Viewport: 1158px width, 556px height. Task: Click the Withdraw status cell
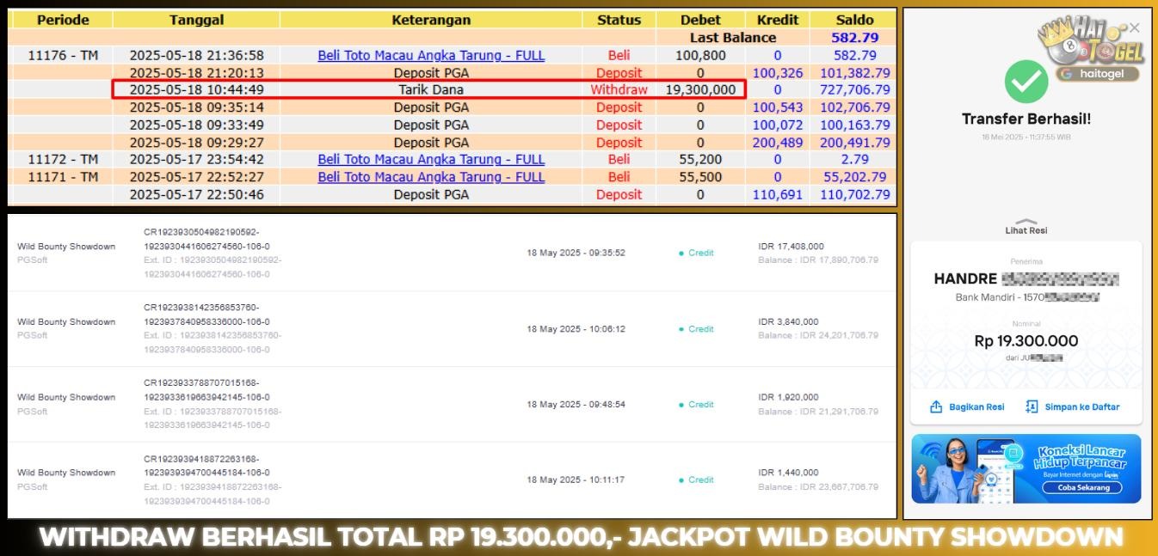pyautogui.click(x=619, y=89)
